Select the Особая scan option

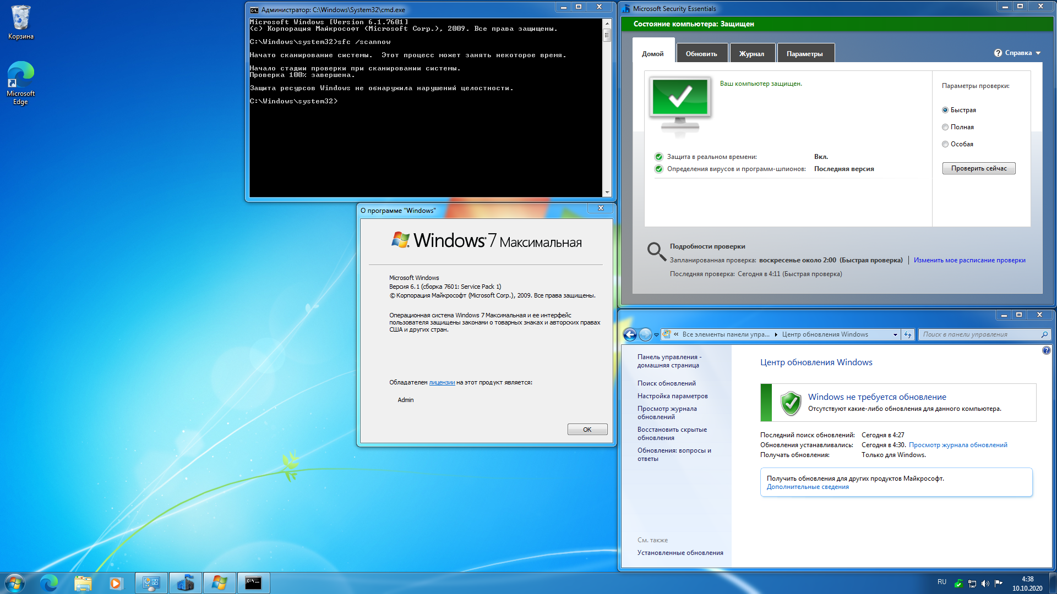point(957,144)
